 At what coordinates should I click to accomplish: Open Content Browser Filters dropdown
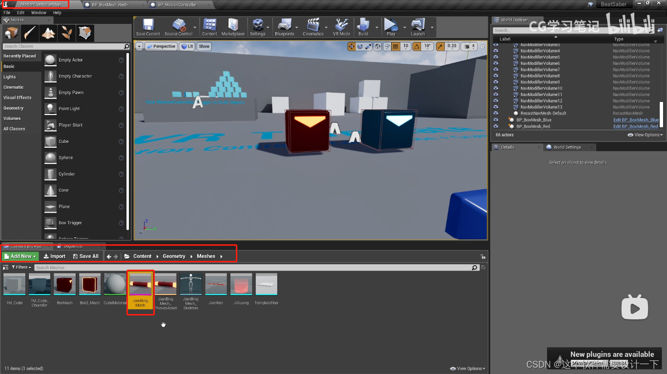pyautogui.click(x=21, y=267)
